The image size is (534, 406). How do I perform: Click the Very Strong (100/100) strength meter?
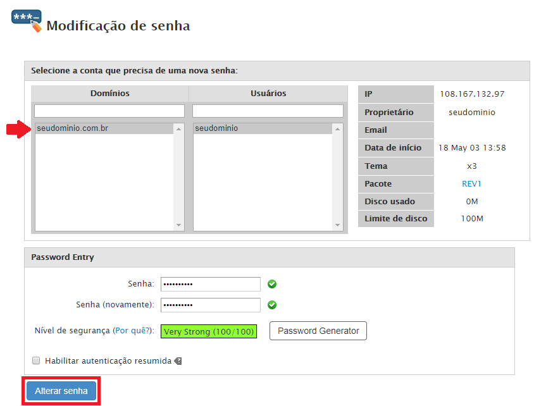[x=209, y=331]
